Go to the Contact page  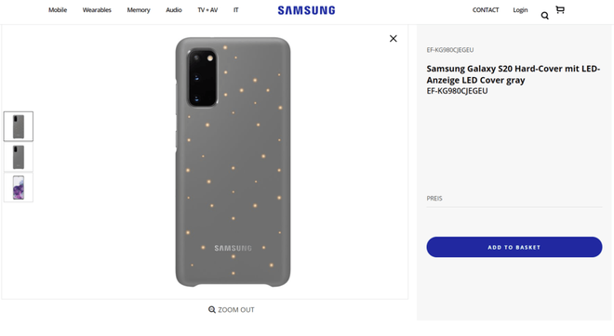coord(486,10)
